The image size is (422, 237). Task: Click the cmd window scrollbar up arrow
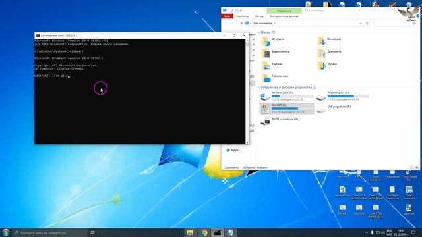(x=247, y=41)
